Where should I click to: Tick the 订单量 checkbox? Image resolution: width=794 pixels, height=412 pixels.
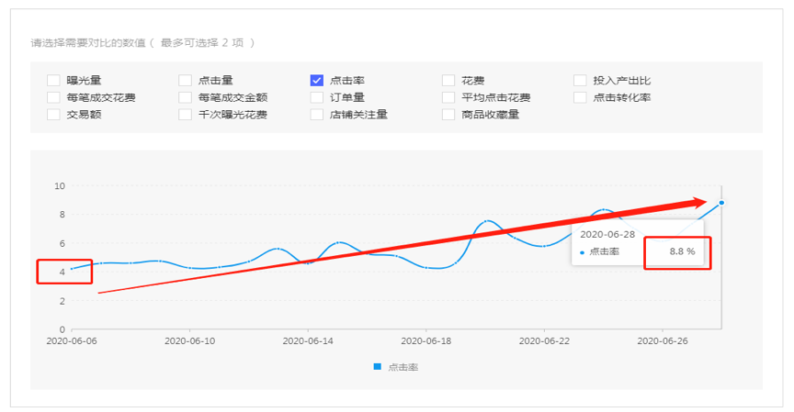(x=317, y=97)
